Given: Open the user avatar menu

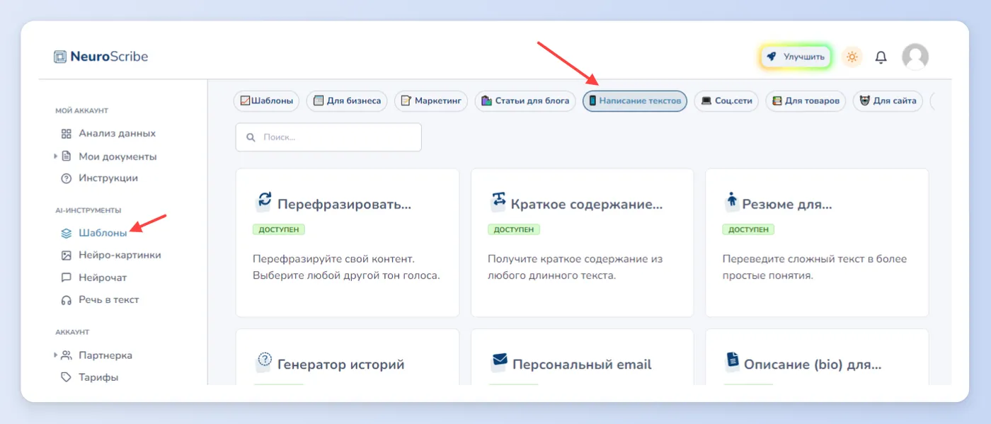Looking at the screenshot, I should pyautogui.click(x=915, y=57).
